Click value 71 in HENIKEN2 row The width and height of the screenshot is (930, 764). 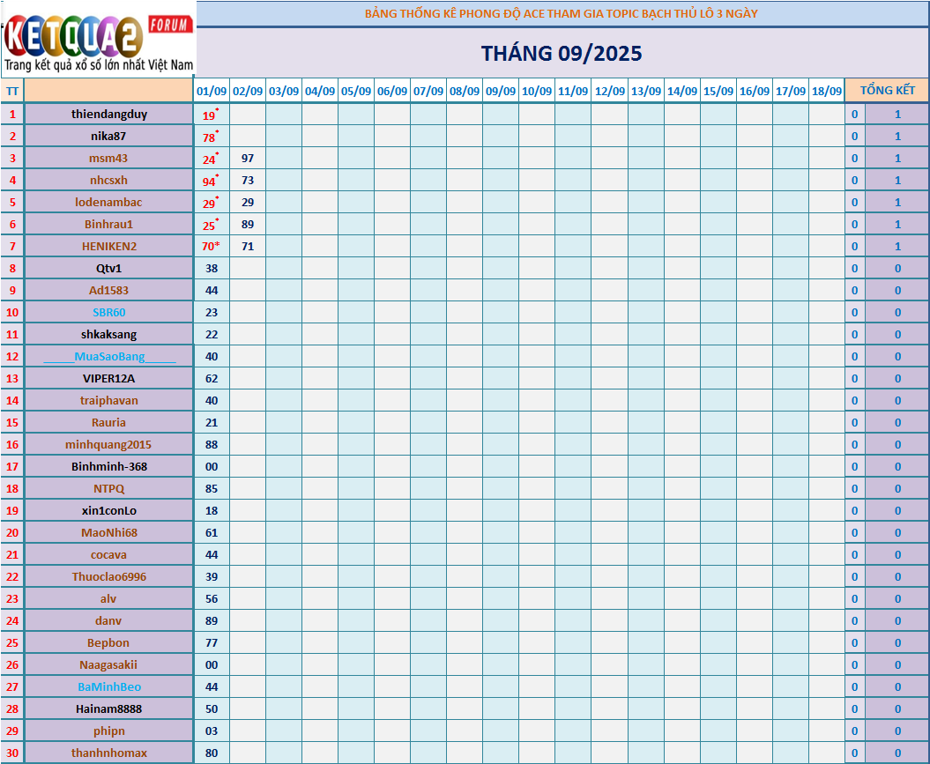coord(248,246)
